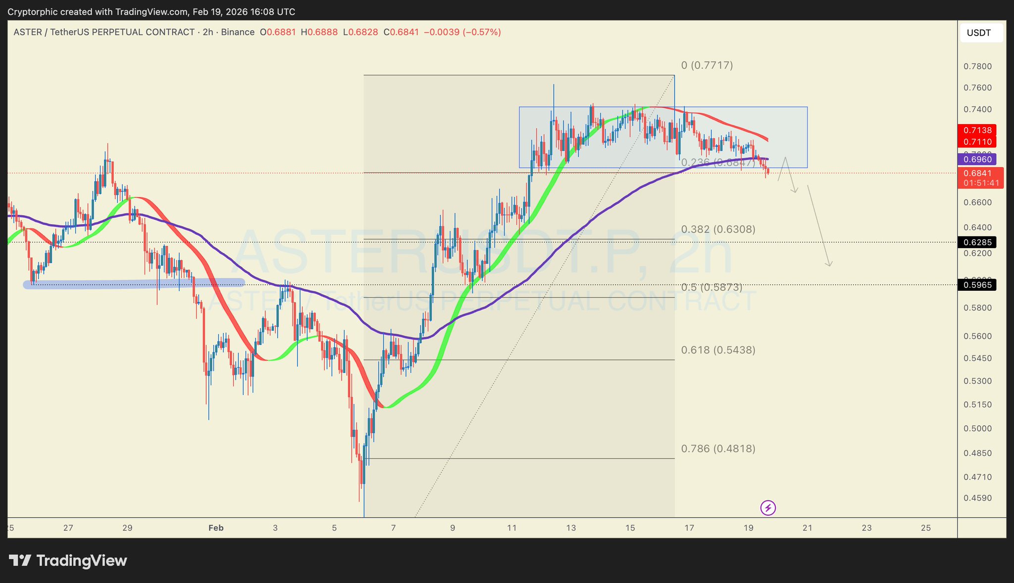1014x583 pixels.
Task: Click the black 0.5965 price label
Action: 977,285
